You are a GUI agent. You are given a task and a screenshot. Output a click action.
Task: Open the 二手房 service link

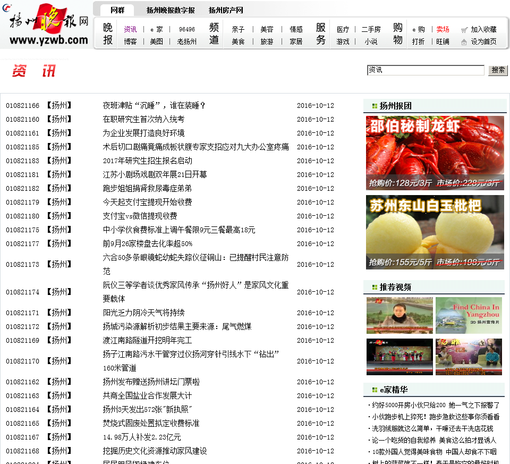click(x=371, y=30)
